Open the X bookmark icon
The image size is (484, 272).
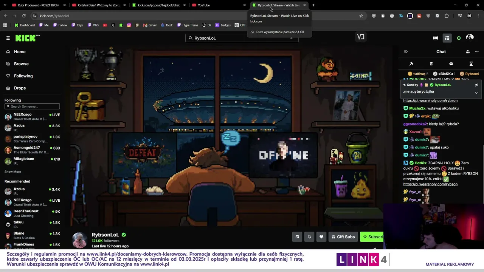[113, 25]
